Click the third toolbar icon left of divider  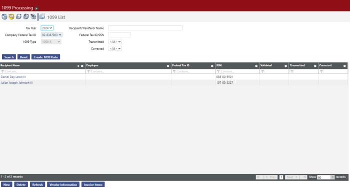19,17
